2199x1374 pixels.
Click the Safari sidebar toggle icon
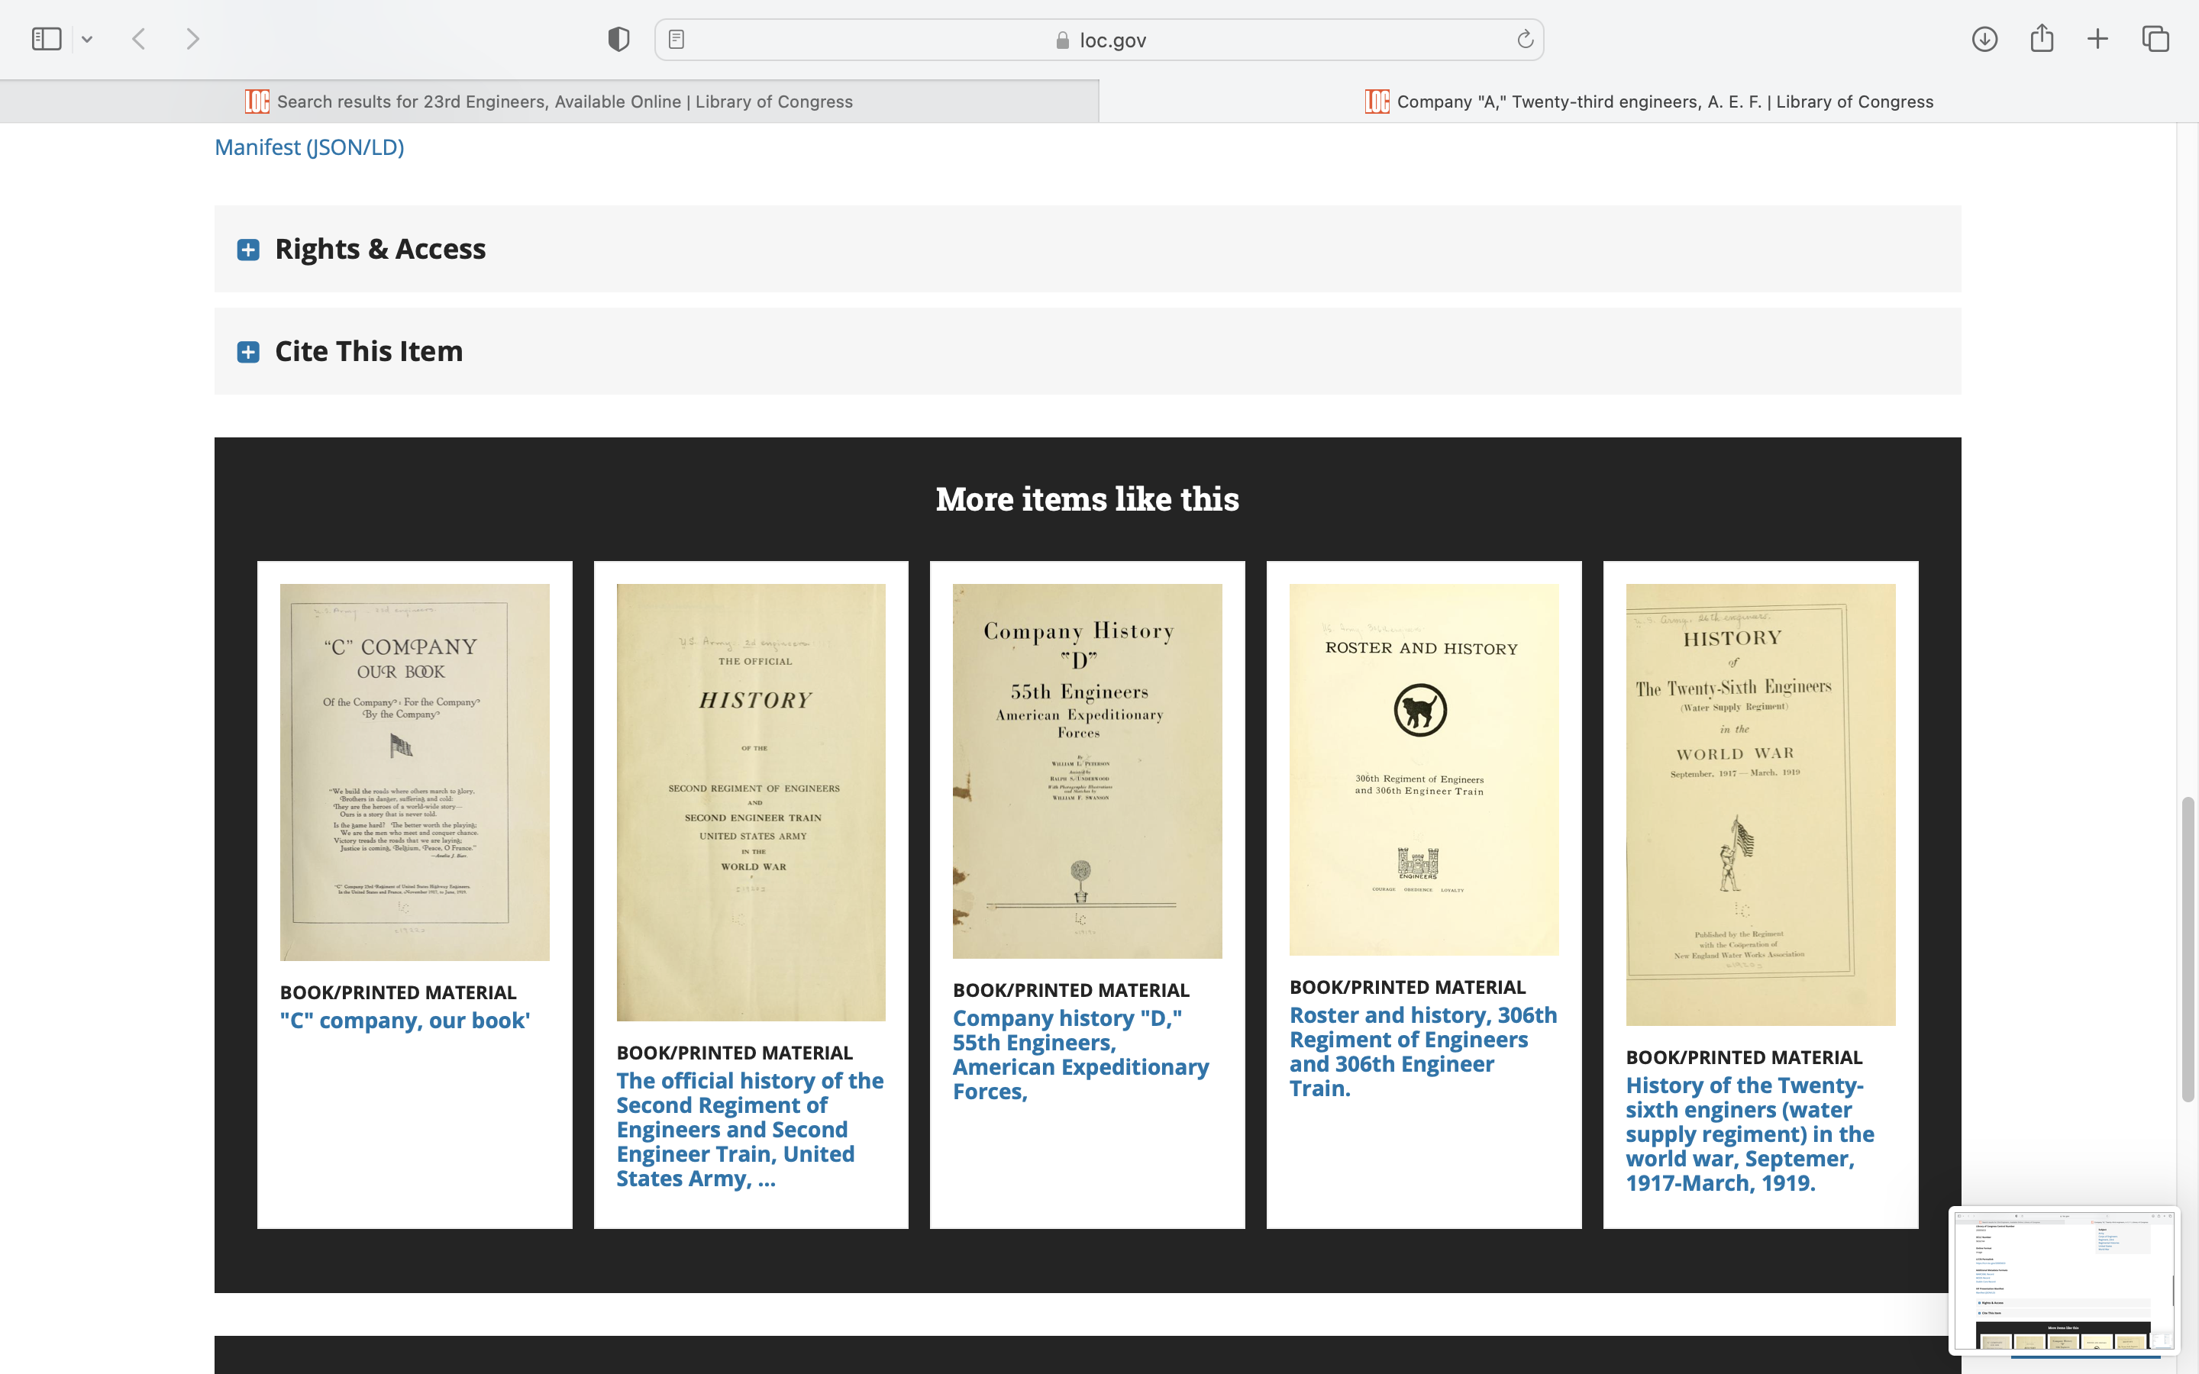(x=47, y=39)
